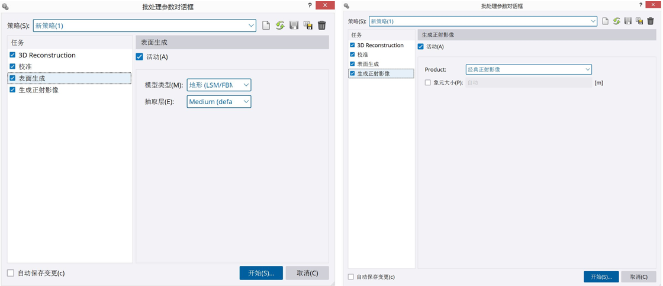Expand the 抽取层(E) Medium dropdown
Viewport: 663px width, 286px height.
pyautogui.click(x=219, y=102)
